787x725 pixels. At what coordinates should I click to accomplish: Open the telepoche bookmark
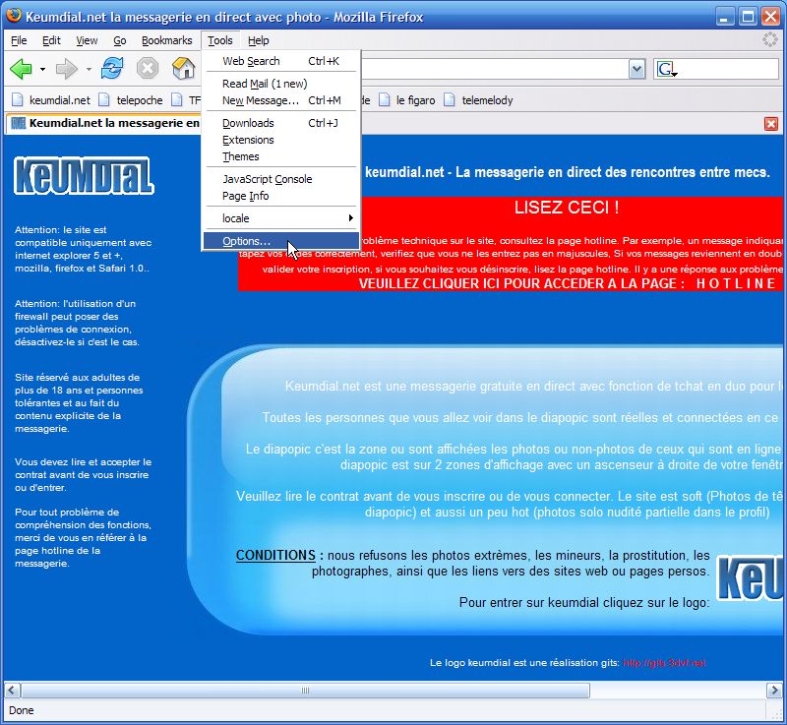[131, 100]
